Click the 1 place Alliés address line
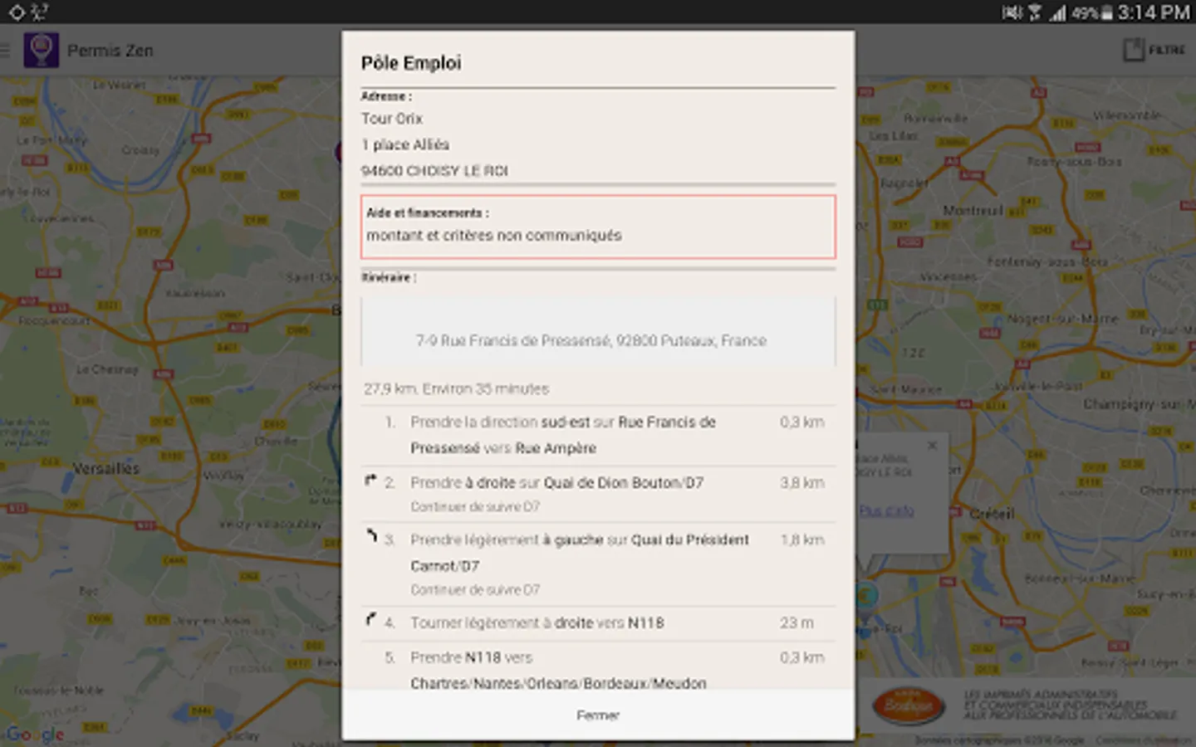 [x=405, y=144]
